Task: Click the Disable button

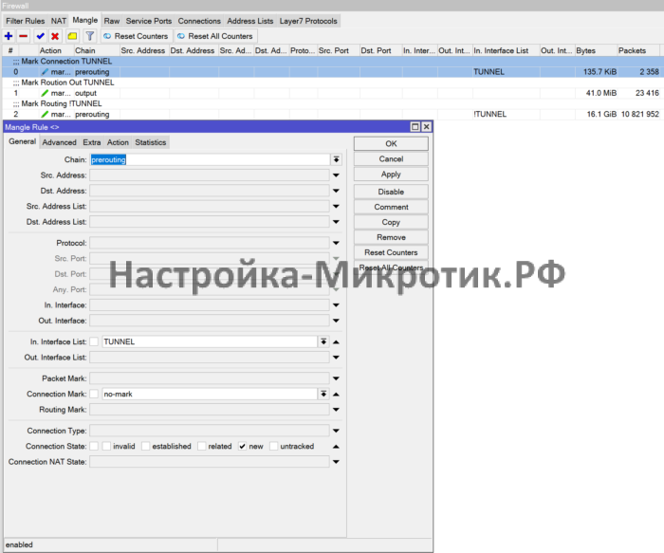Action: pos(391,192)
